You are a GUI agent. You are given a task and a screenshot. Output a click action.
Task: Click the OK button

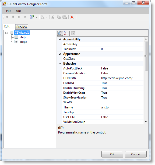tap(112, 154)
